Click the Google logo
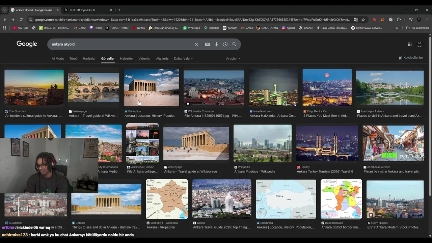 (27, 44)
